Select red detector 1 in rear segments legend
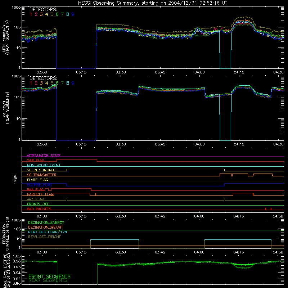 31,83
